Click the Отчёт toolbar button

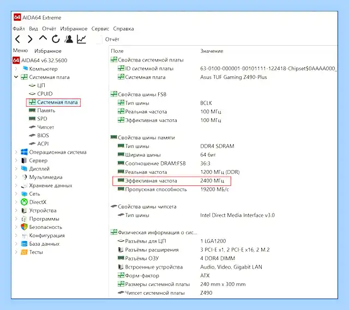pos(112,39)
